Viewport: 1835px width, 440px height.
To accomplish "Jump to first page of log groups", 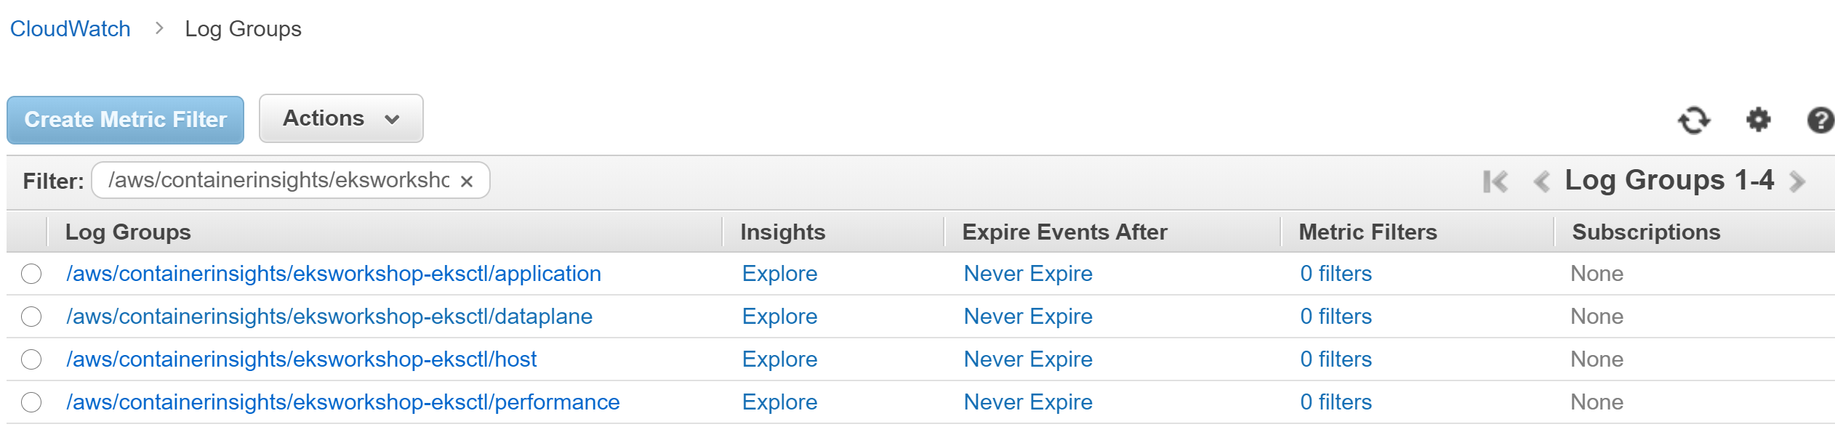I will (1495, 181).
